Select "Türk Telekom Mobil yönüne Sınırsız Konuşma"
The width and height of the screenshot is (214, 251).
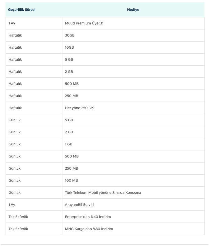[103, 193]
